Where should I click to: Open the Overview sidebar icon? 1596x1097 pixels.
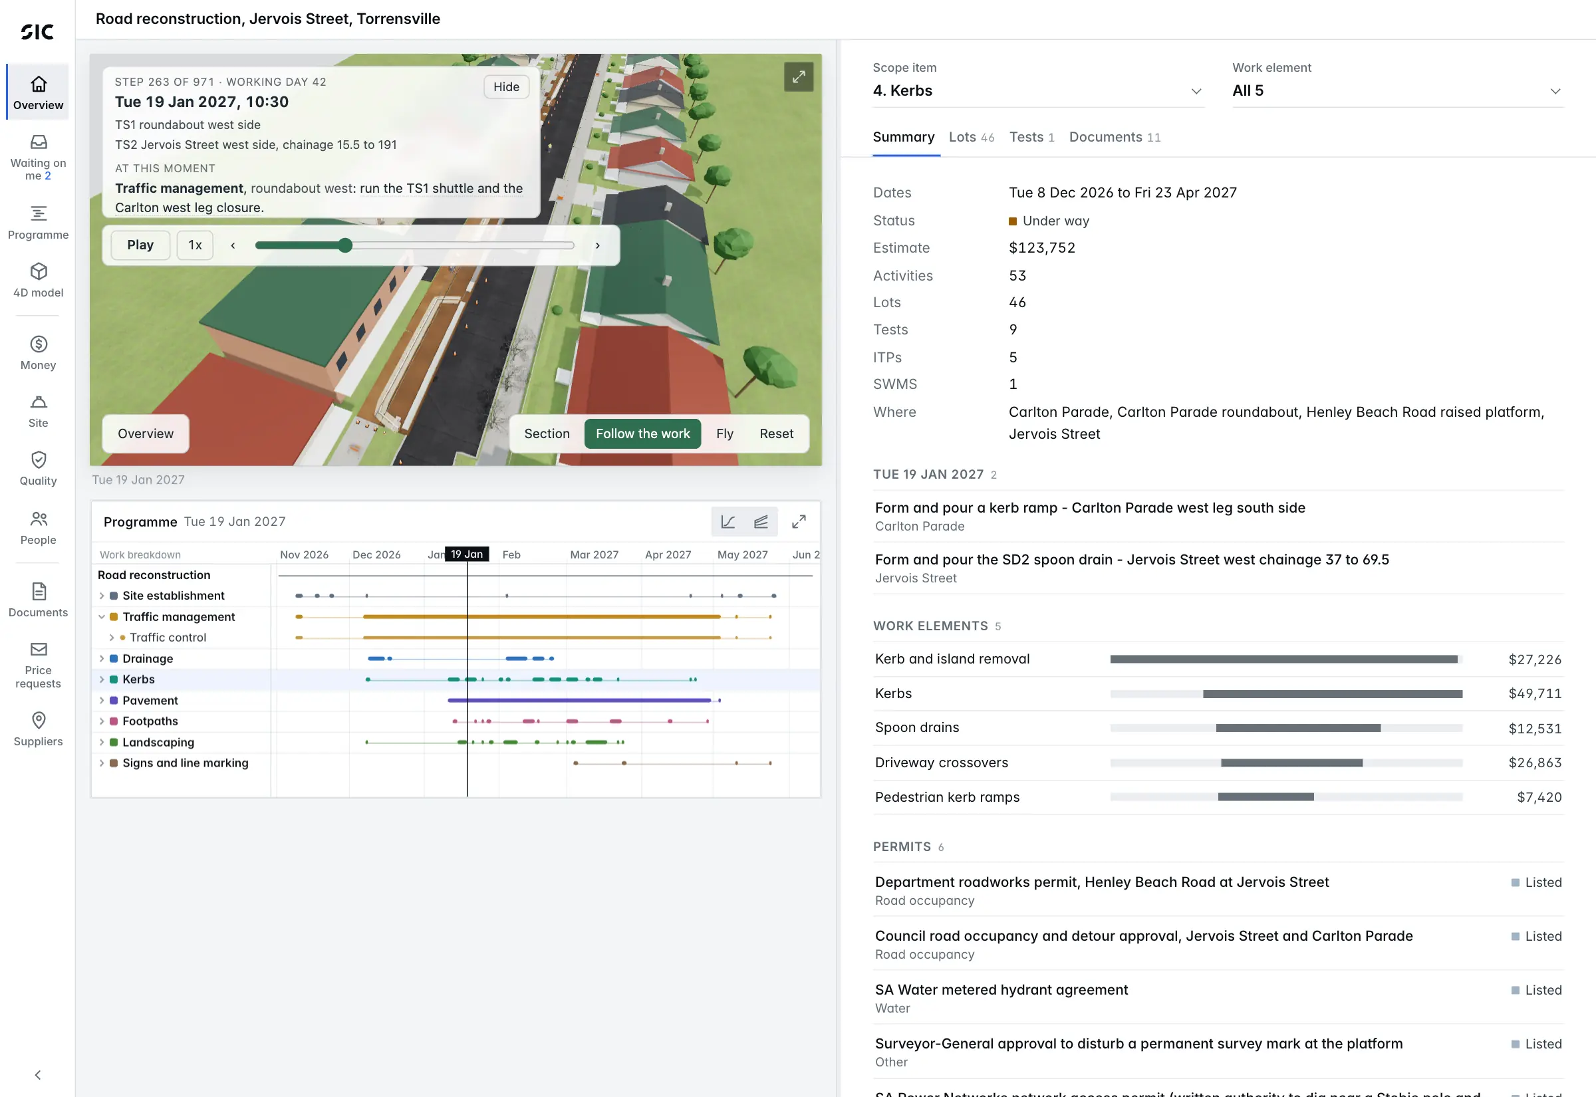(x=39, y=92)
